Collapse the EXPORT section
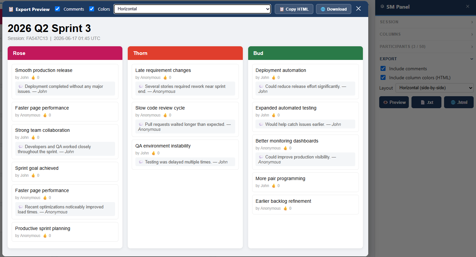Viewport: 476px width, 257px height. tap(426, 59)
